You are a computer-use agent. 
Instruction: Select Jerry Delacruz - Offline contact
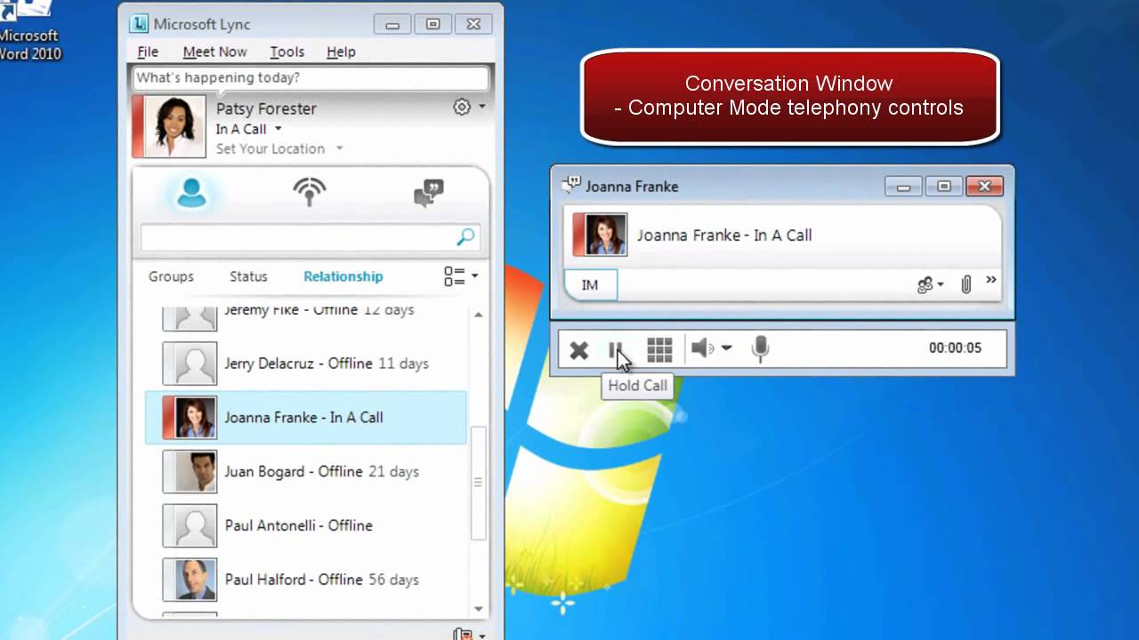coord(305,364)
